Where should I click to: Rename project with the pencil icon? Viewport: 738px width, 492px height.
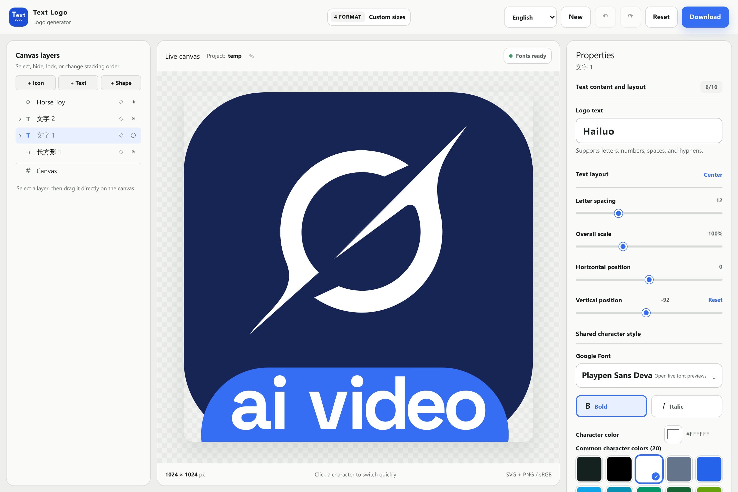pos(252,56)
